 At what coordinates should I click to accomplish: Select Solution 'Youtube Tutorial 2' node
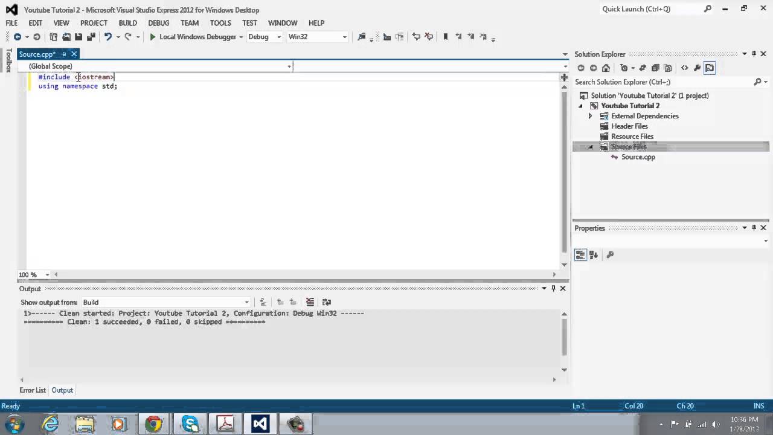coord(650,95)
